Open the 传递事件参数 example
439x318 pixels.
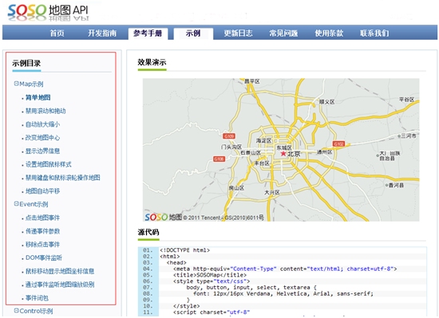click(42, 231)
